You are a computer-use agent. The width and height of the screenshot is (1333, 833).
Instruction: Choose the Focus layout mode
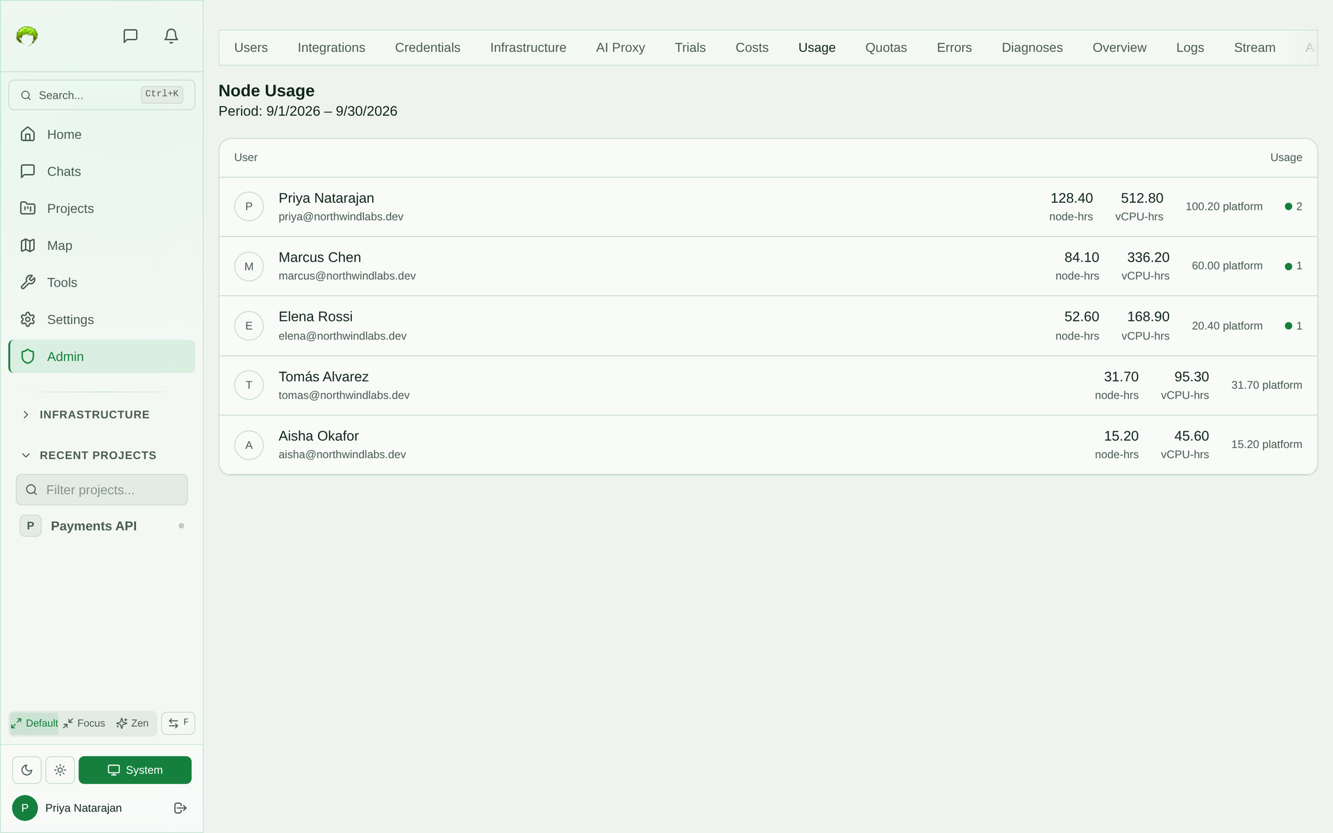click(x=84, y=723)
